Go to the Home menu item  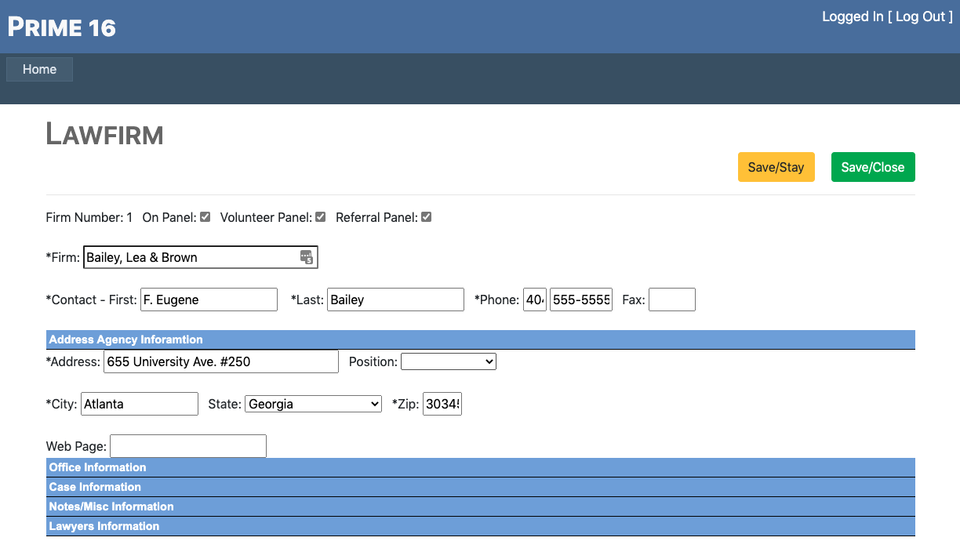39,69
